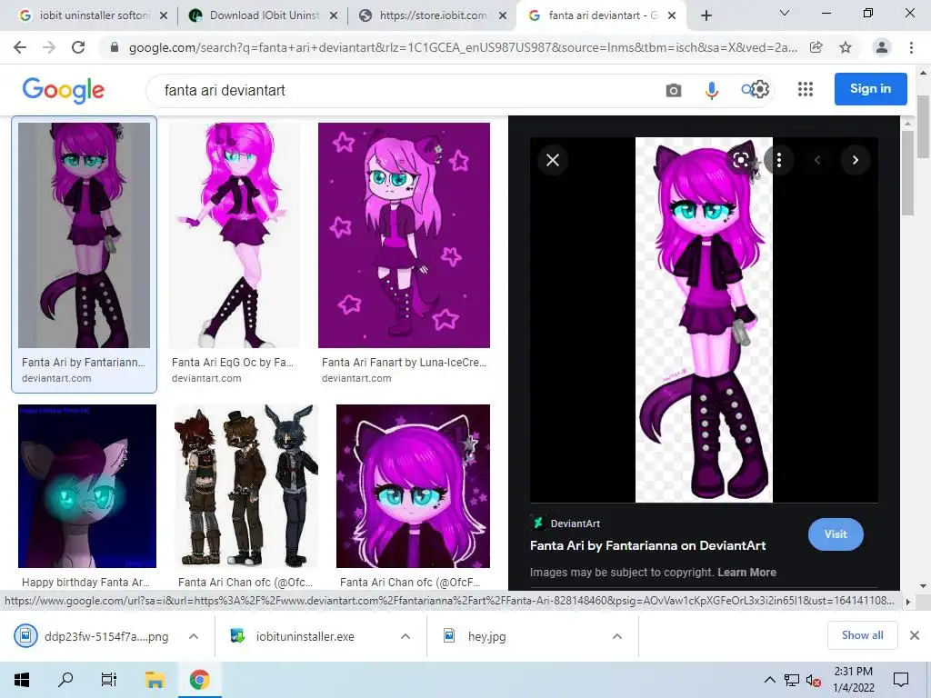Click the Google search magnifier icon
This screenshot has height=698, width=931.
point(747,90)
